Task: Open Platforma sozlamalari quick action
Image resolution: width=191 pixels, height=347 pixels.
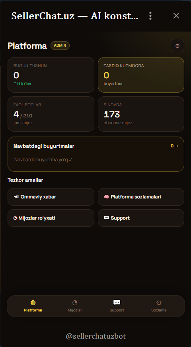Action: pos(141,197)
